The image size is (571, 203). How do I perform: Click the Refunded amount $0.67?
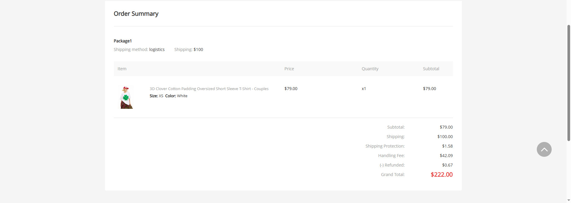tap(447, 165)
